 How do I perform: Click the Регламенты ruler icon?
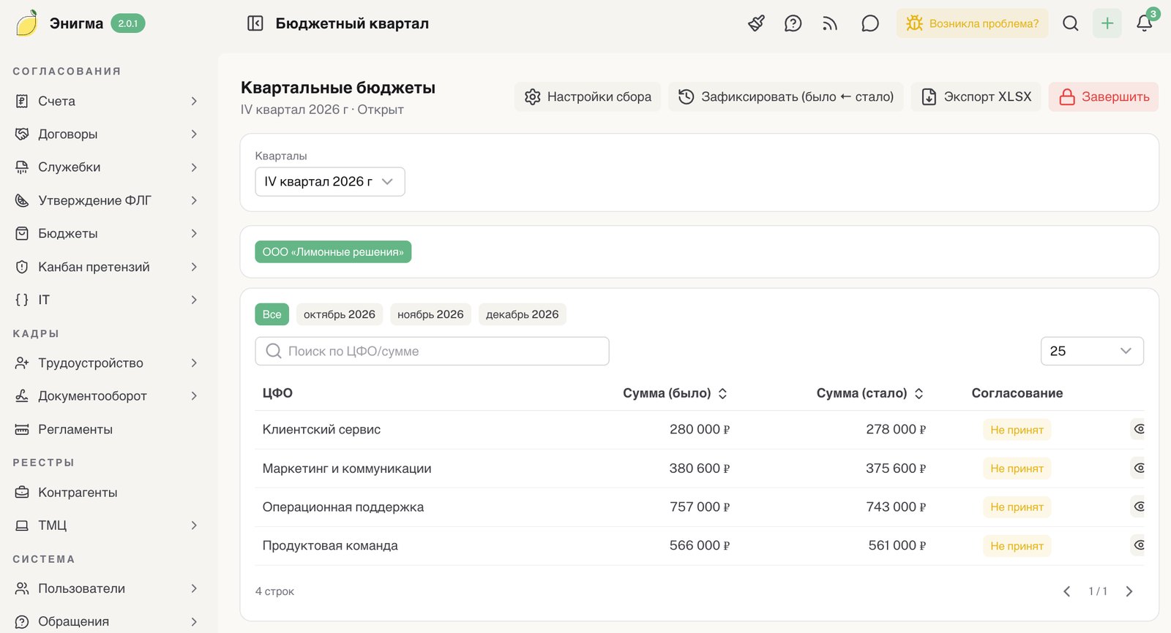22,429
